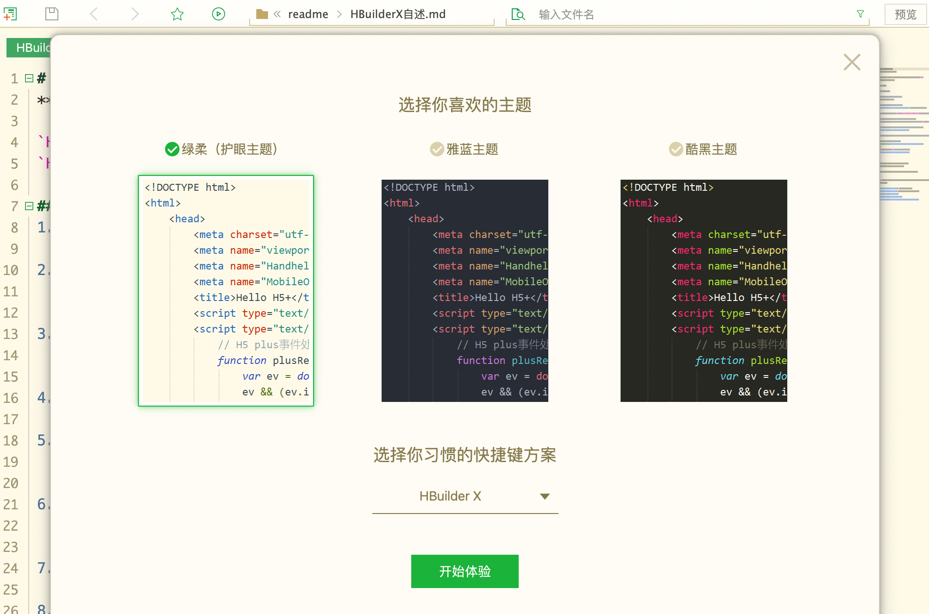Screen dimensions: 929x614
Task: Click the bookmark star icon
Action: point(177,14)
